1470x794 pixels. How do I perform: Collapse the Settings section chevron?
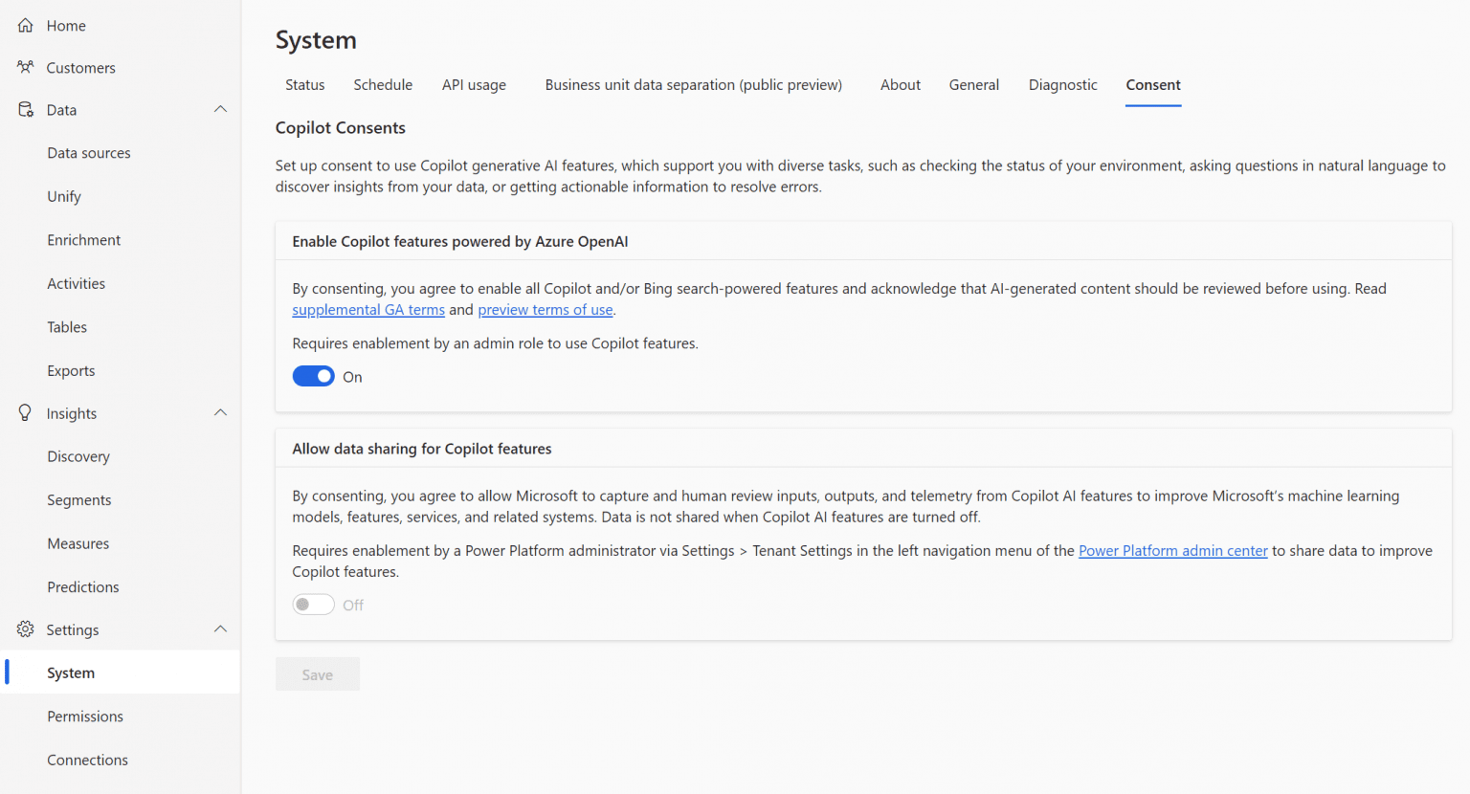tap(221, 629)
